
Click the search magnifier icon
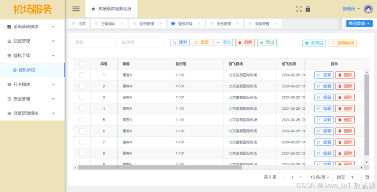(175, 43)
